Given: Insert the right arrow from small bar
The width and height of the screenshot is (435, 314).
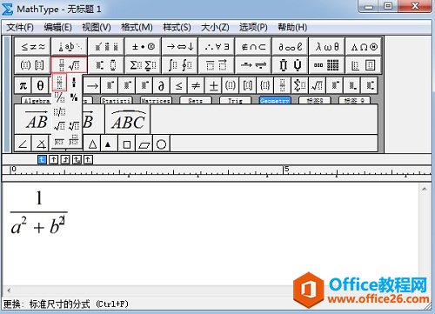Looking at the screenshot, I should click(x=92, y=86).
